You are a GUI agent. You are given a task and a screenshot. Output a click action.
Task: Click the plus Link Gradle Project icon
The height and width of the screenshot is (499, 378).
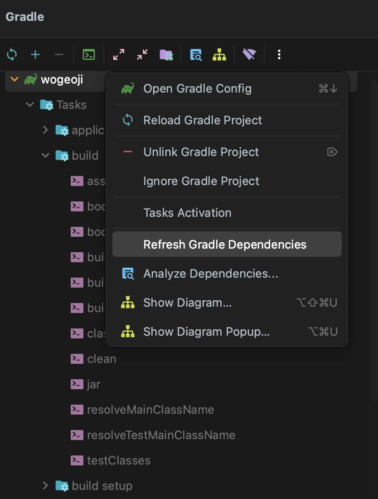coord(35,54)
